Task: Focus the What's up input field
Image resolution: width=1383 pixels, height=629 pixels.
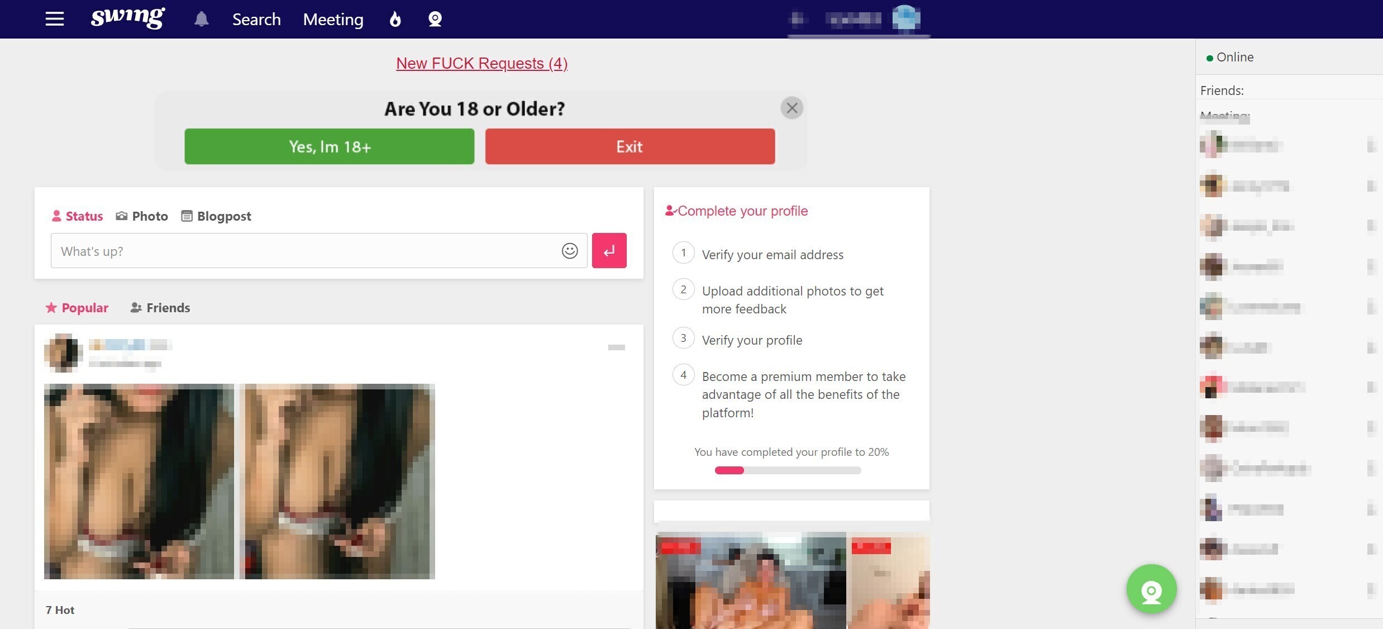Action: pos(304,251)
